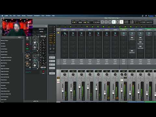156x117 pixels.
Task: Click the Stop button in the transport
Action: [110, 22]
